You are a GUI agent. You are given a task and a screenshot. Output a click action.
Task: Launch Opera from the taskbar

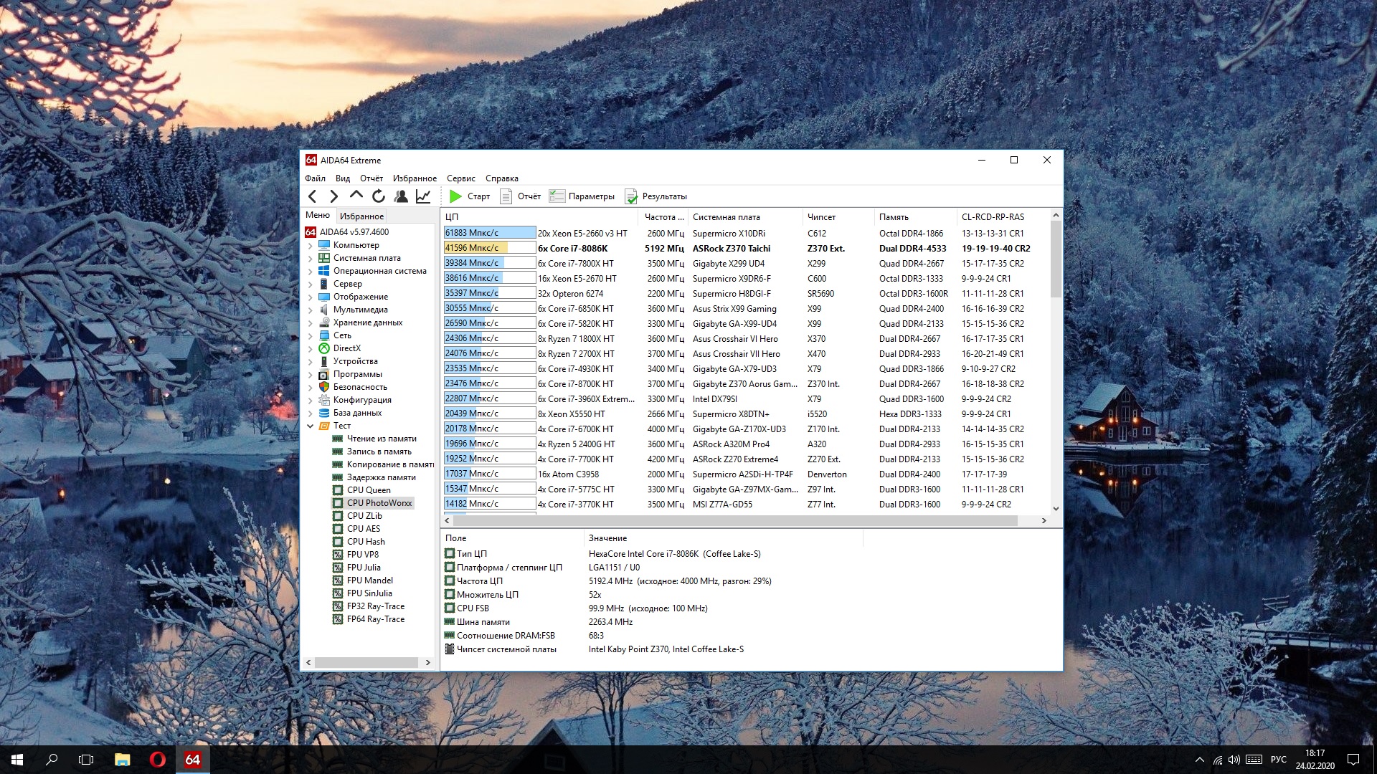tap(157, 760)
